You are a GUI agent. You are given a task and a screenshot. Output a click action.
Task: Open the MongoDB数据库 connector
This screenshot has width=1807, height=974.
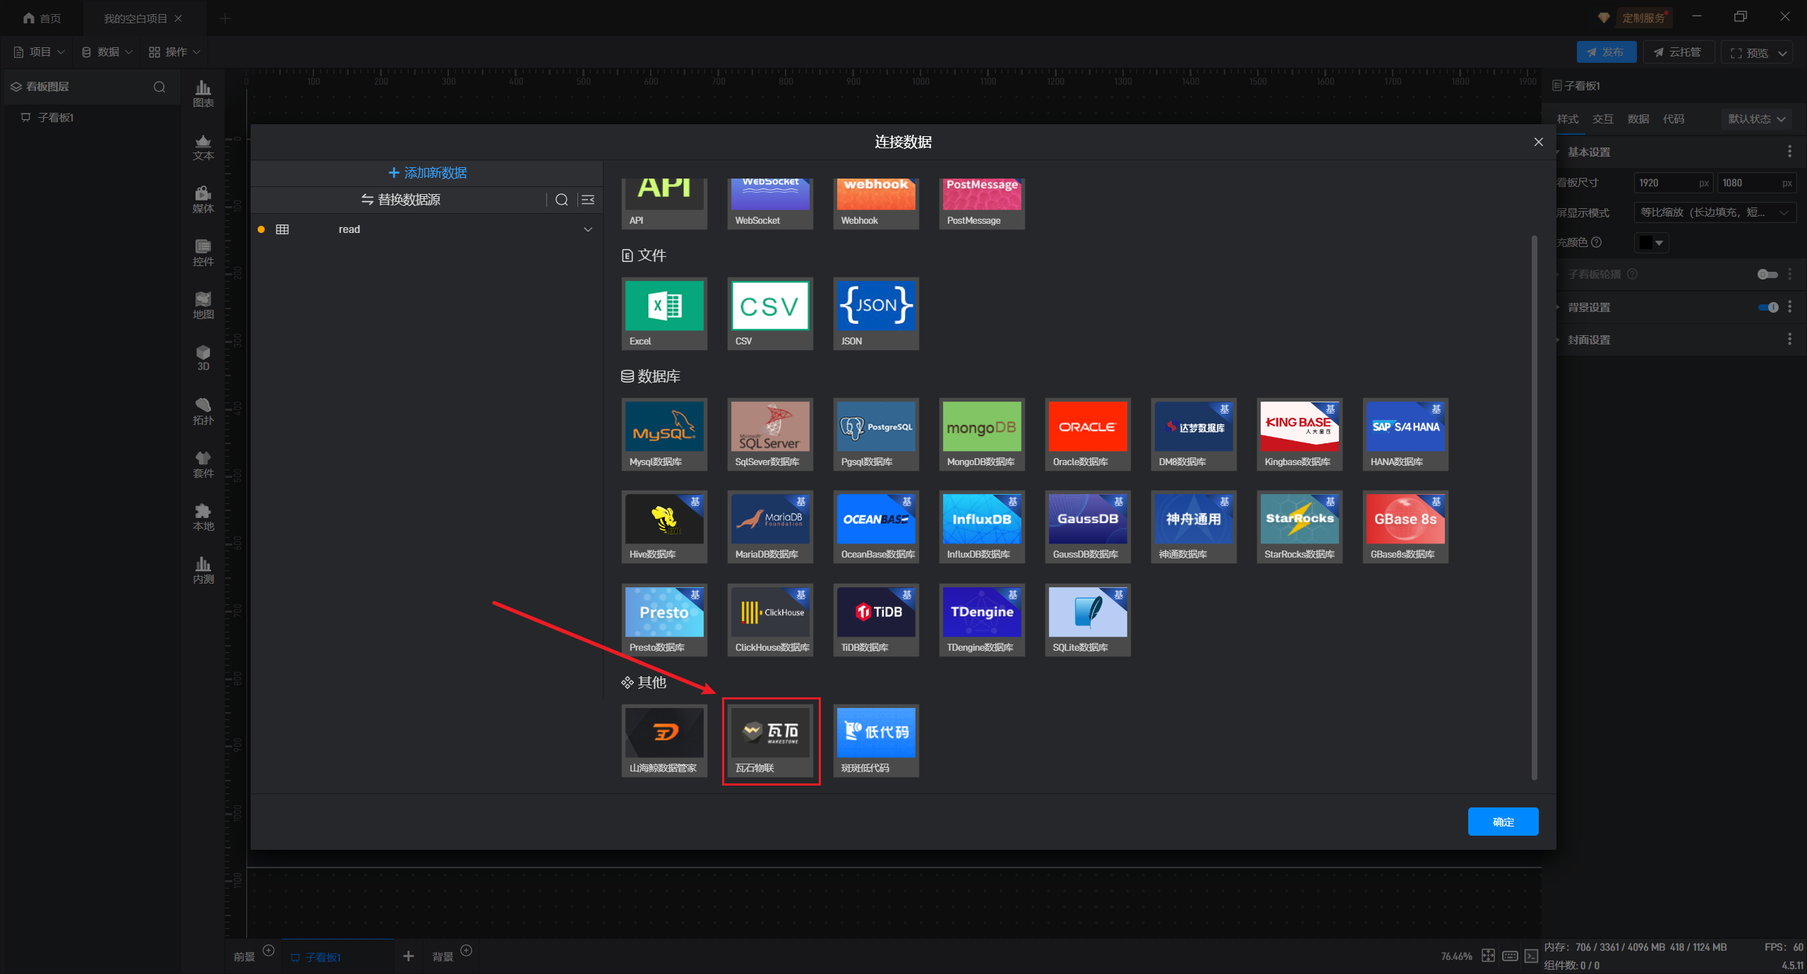982,434
